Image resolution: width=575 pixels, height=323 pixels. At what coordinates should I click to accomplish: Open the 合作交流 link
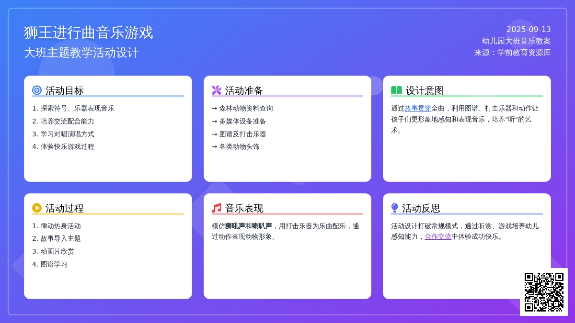coord(438,236)
